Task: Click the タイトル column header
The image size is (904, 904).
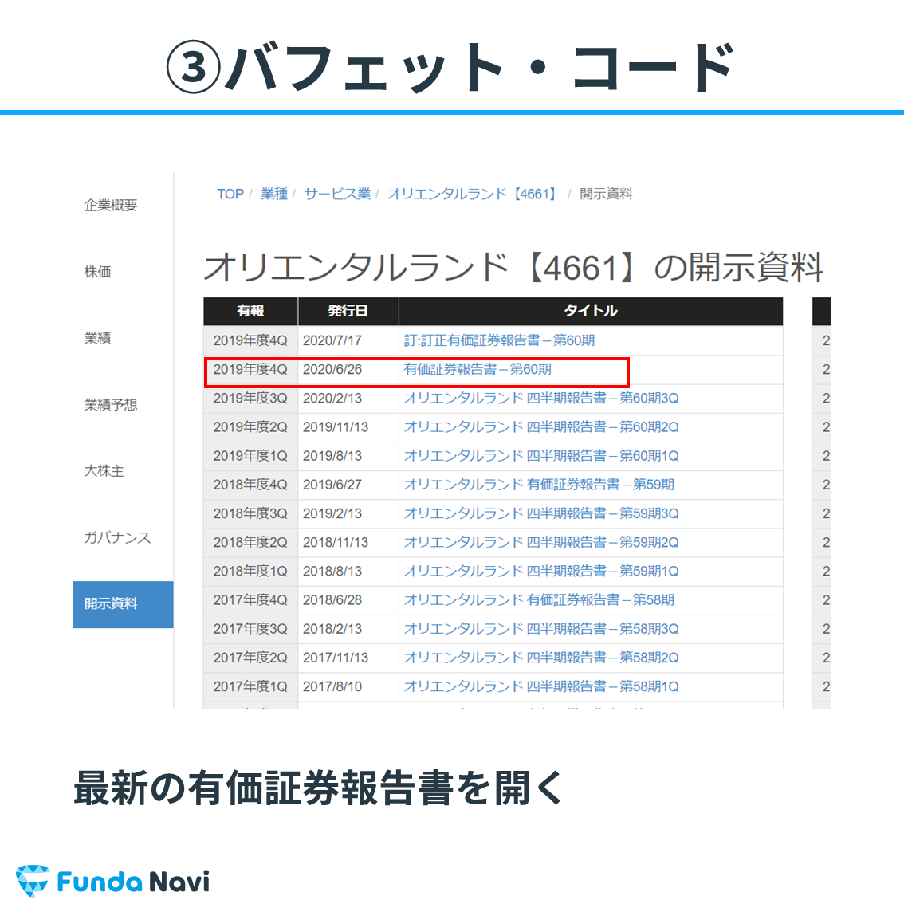Action: (x=591, y=312)
